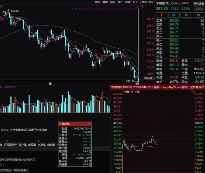Select the 统计 statistics toolbar item

[120, 2]
